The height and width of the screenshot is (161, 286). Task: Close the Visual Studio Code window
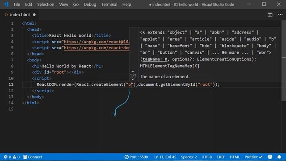(278, 4)
